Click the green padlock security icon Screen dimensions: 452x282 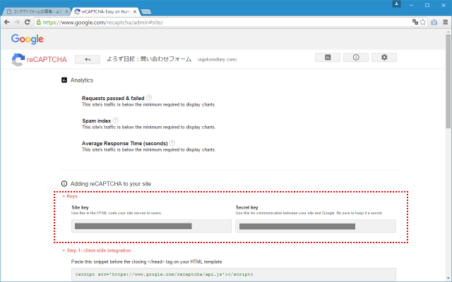[x=39, y=22]
